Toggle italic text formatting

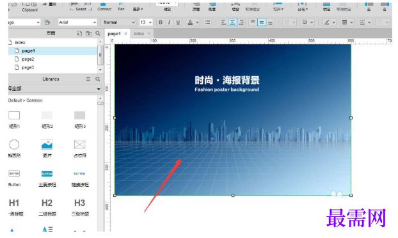click(x=170, y=22)
